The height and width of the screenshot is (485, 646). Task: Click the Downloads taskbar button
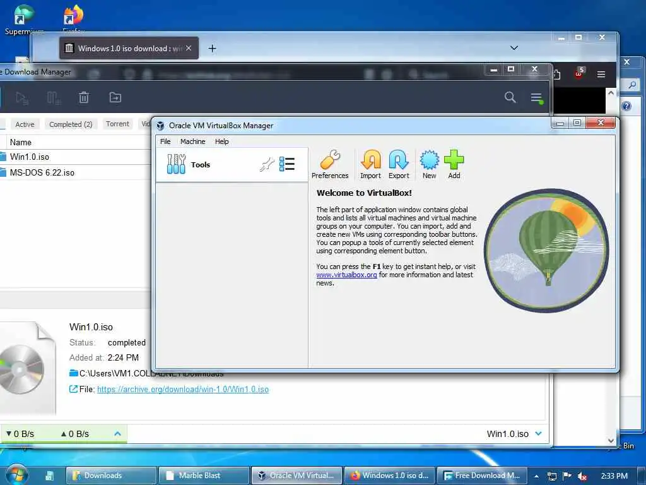click(112, 476)
